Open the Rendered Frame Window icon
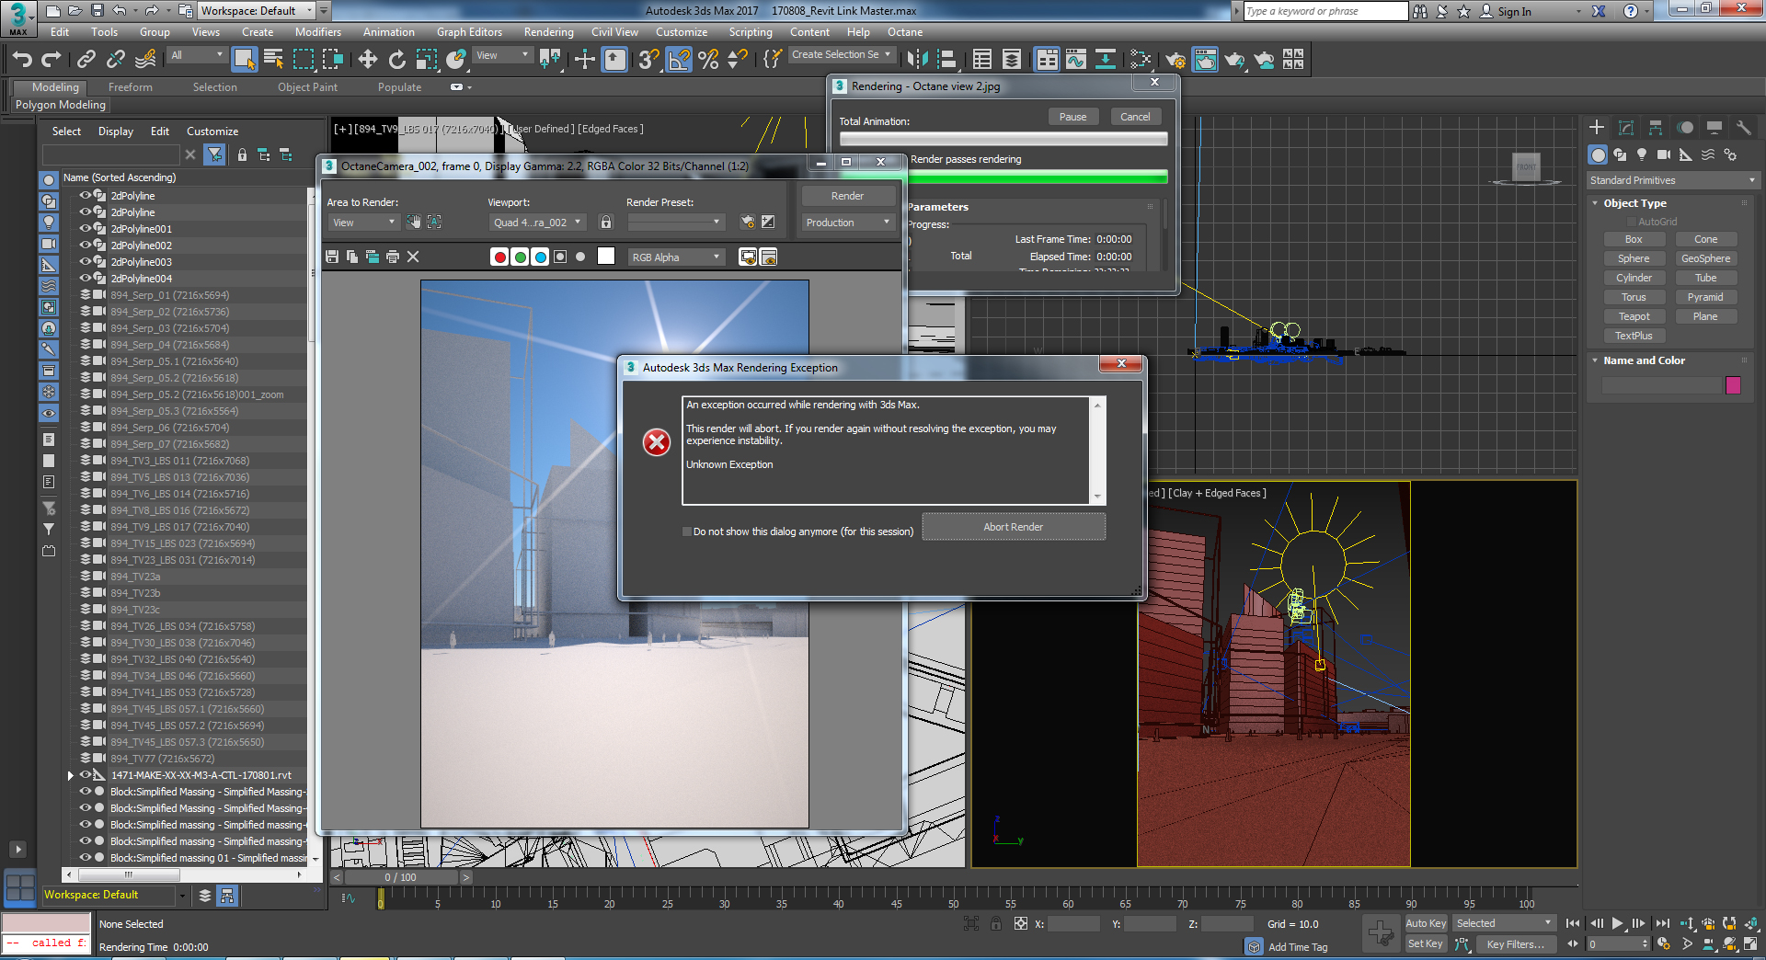This screenshot has height=960, width=1766. [x=1205, y=60]
